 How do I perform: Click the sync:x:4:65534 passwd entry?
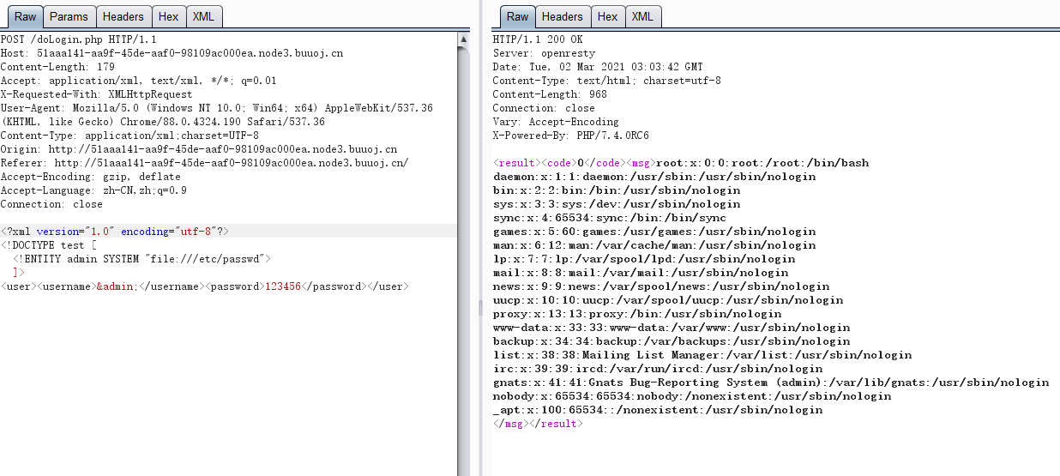click(610, 218)
